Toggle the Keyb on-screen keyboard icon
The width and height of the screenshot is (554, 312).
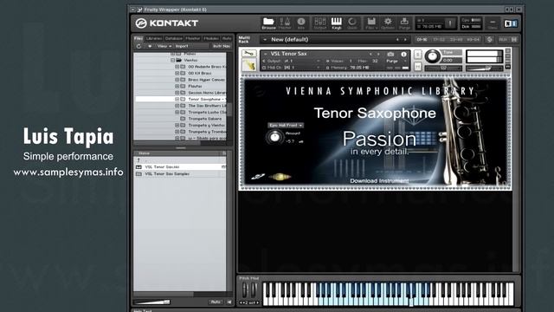[x=337, y=23]
